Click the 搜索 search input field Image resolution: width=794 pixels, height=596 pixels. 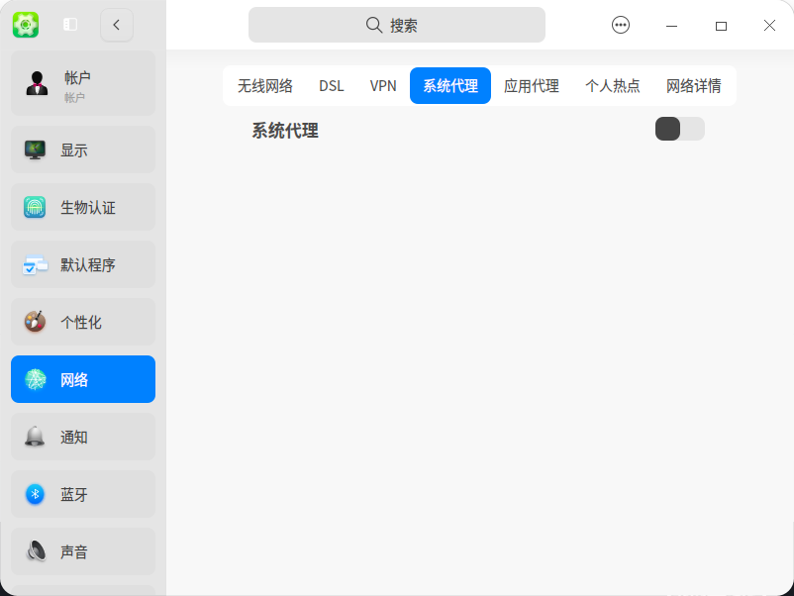click(397, 25)
